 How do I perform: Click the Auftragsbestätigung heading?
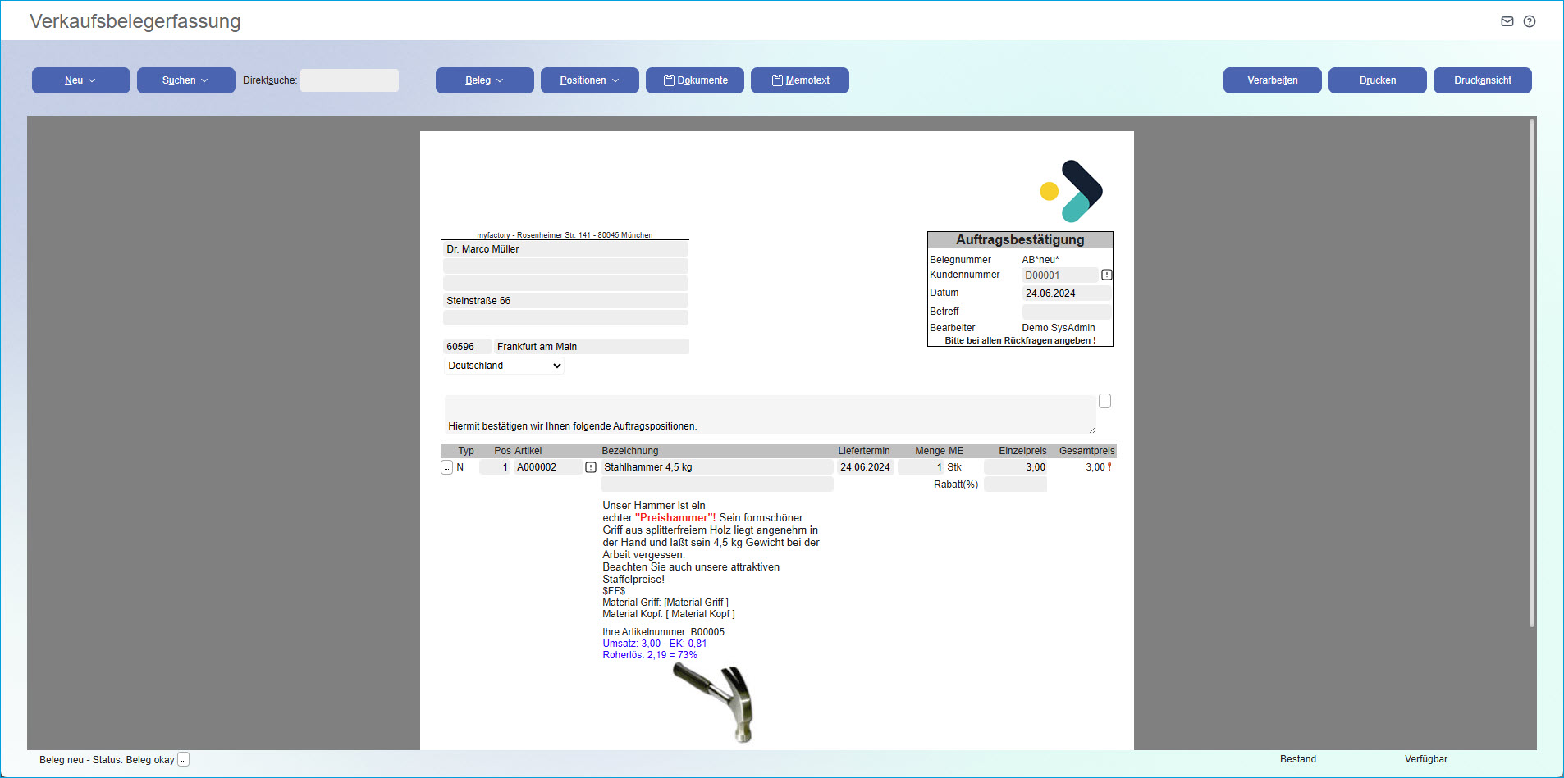click(x=1020, y=240)
